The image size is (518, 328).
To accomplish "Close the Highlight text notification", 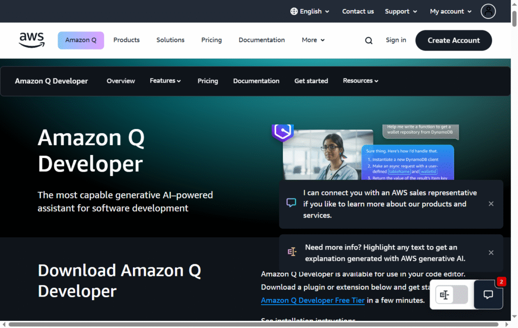I will (491, 253).
